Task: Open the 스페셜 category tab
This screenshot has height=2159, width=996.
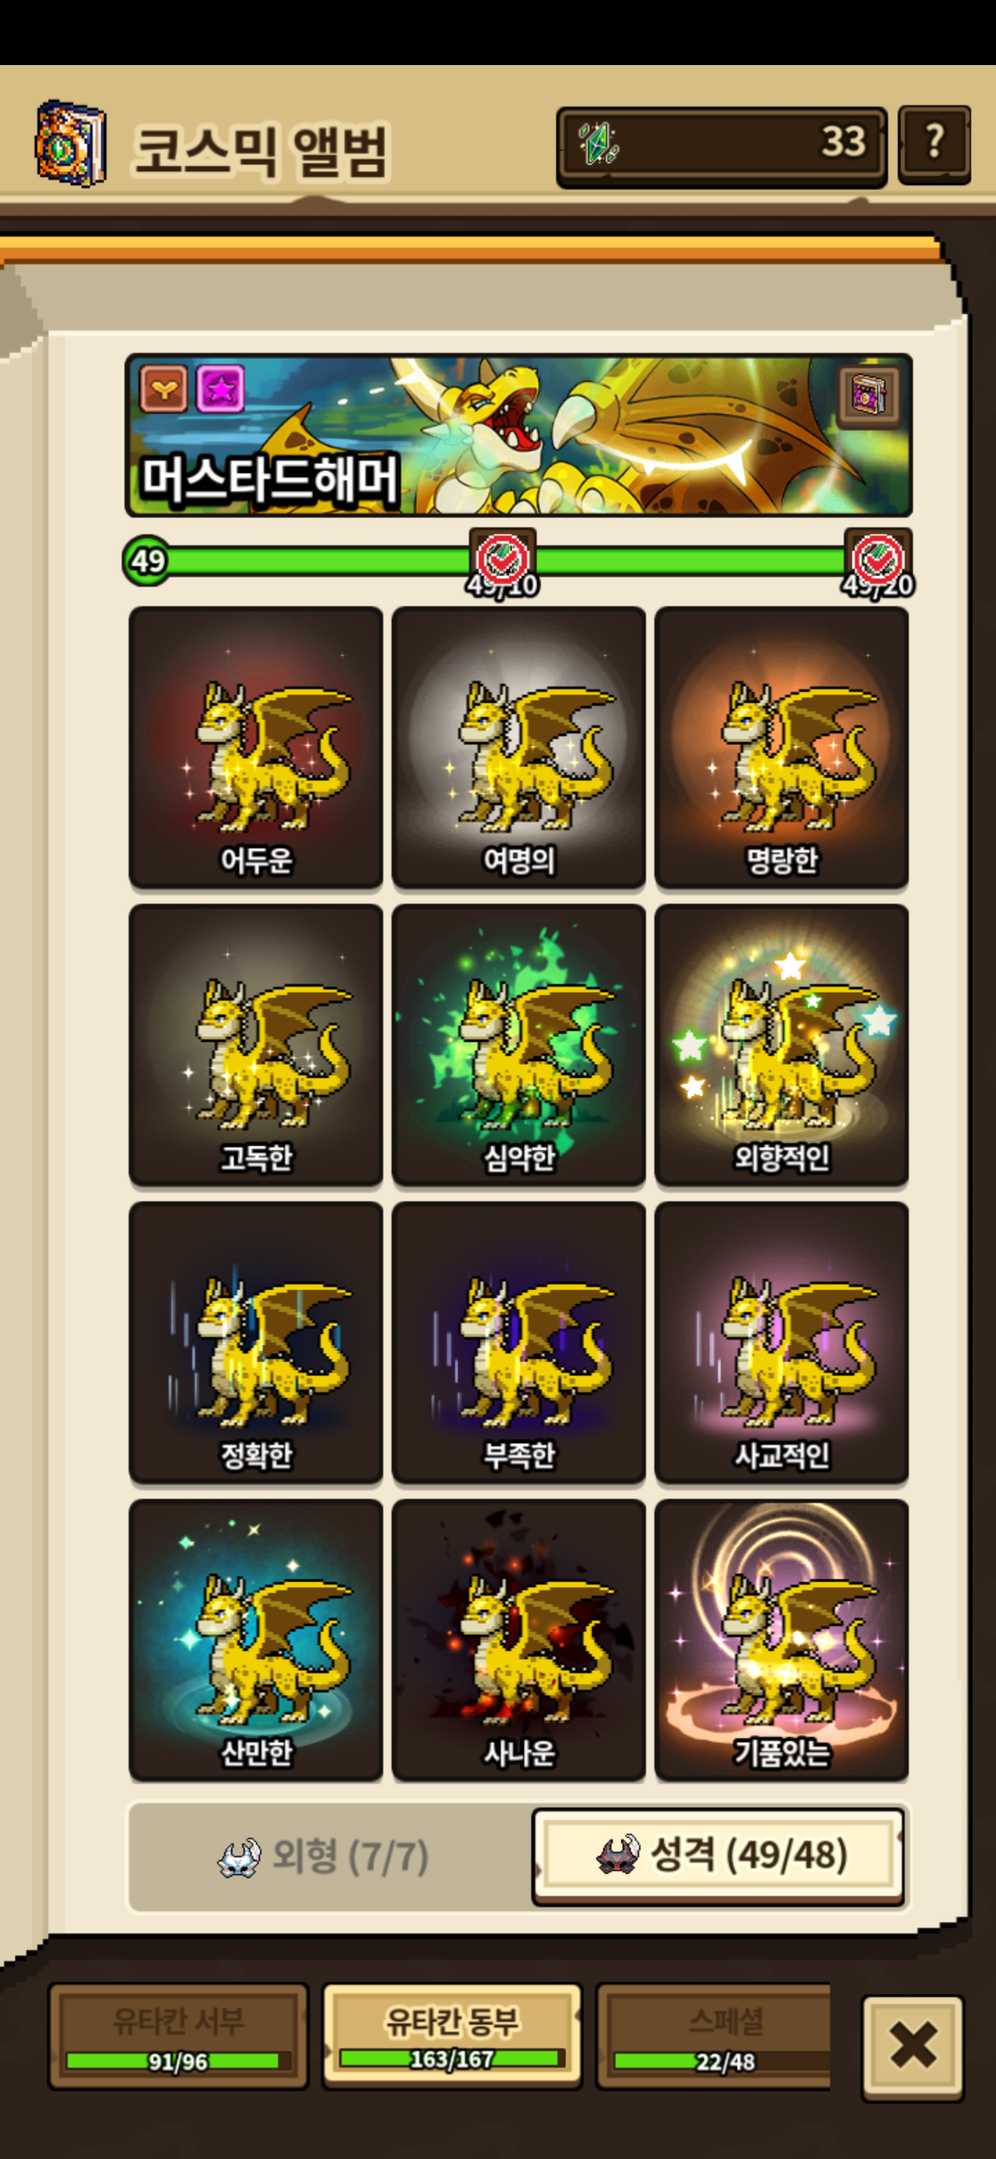Action: [x=714, y=2035]
